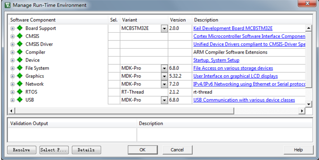Expand the Device tree node
The height and width of the screenshot is (160, 319).
click(13, 60)
